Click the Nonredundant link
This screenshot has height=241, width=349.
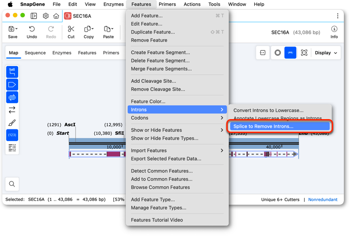point(323,200)
